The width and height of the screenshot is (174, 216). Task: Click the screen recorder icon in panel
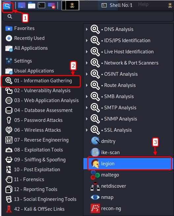[x=51, y=6]
